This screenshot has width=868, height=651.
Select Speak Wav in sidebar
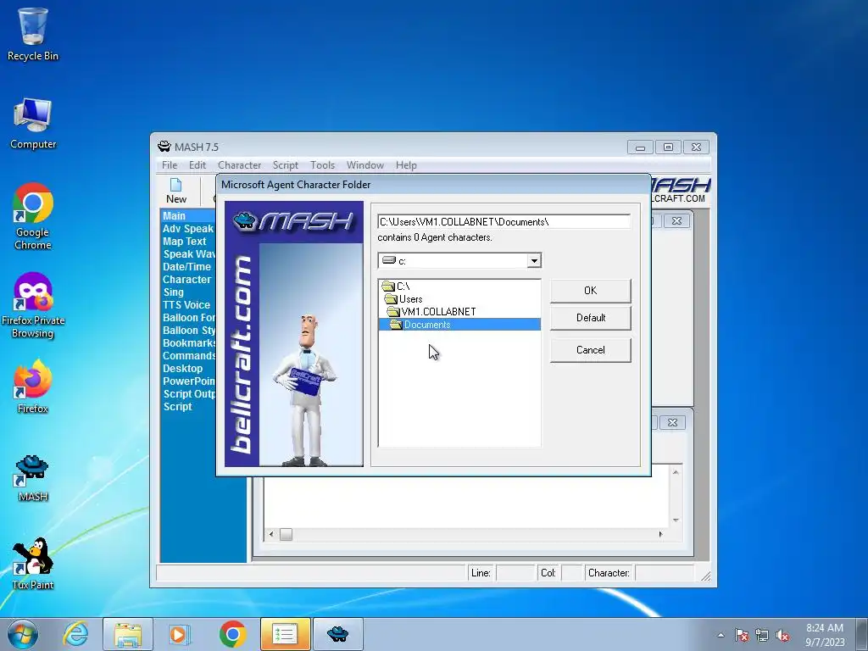(188, 254)
